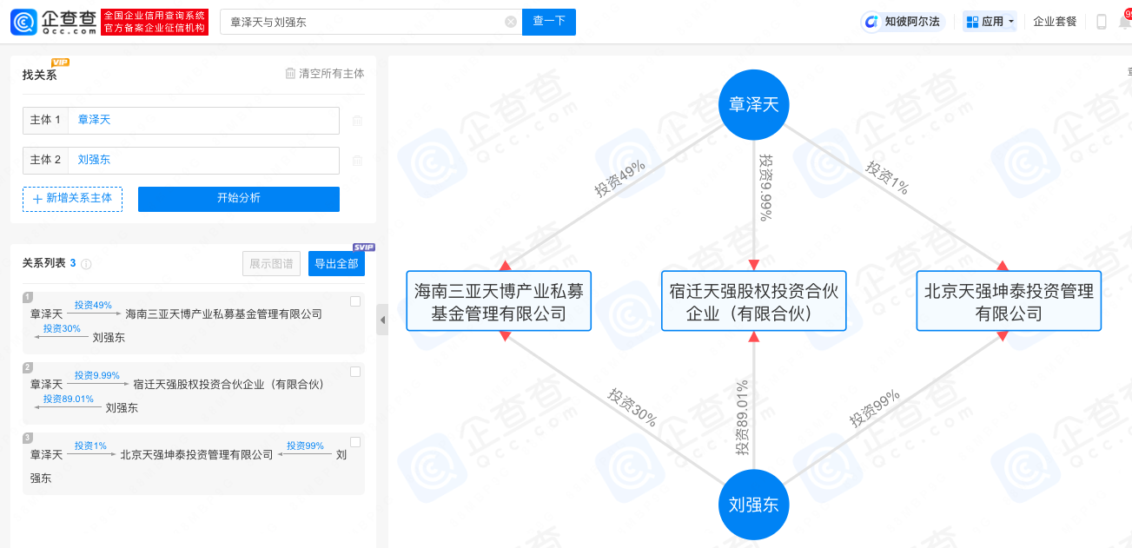Open the 应用 dropdown menu
1132x548 pixels.
point(990,22)
